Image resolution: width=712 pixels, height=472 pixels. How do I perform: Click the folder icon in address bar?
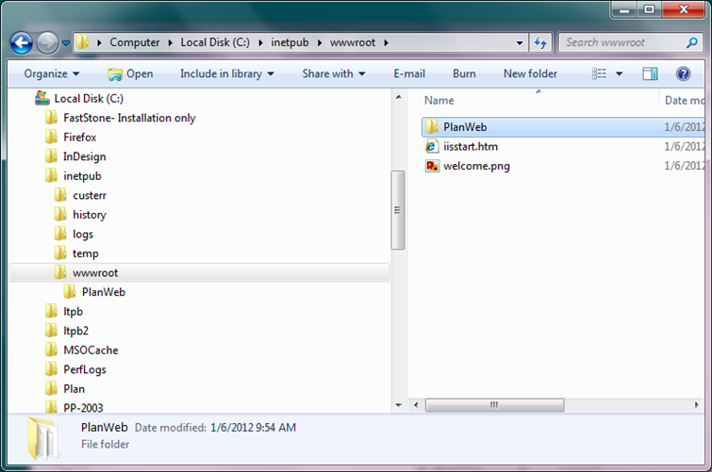pos(82,42)
